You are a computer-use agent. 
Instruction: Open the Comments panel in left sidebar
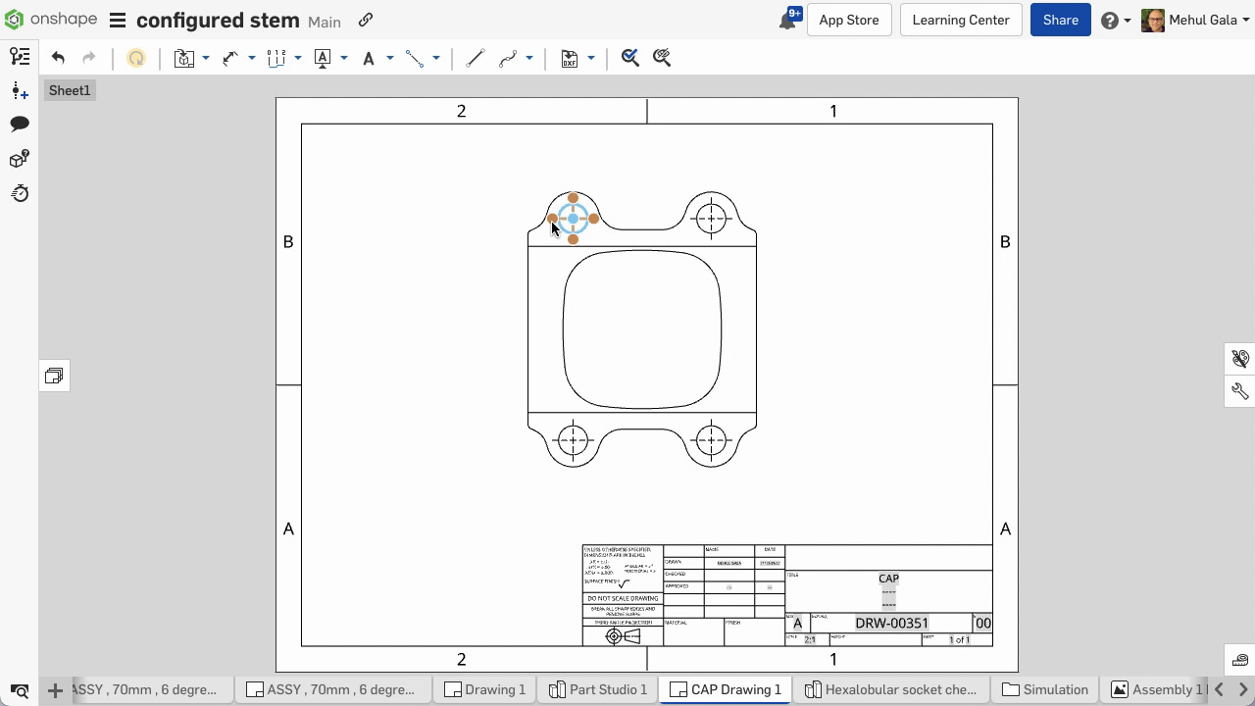pos(20,125)
